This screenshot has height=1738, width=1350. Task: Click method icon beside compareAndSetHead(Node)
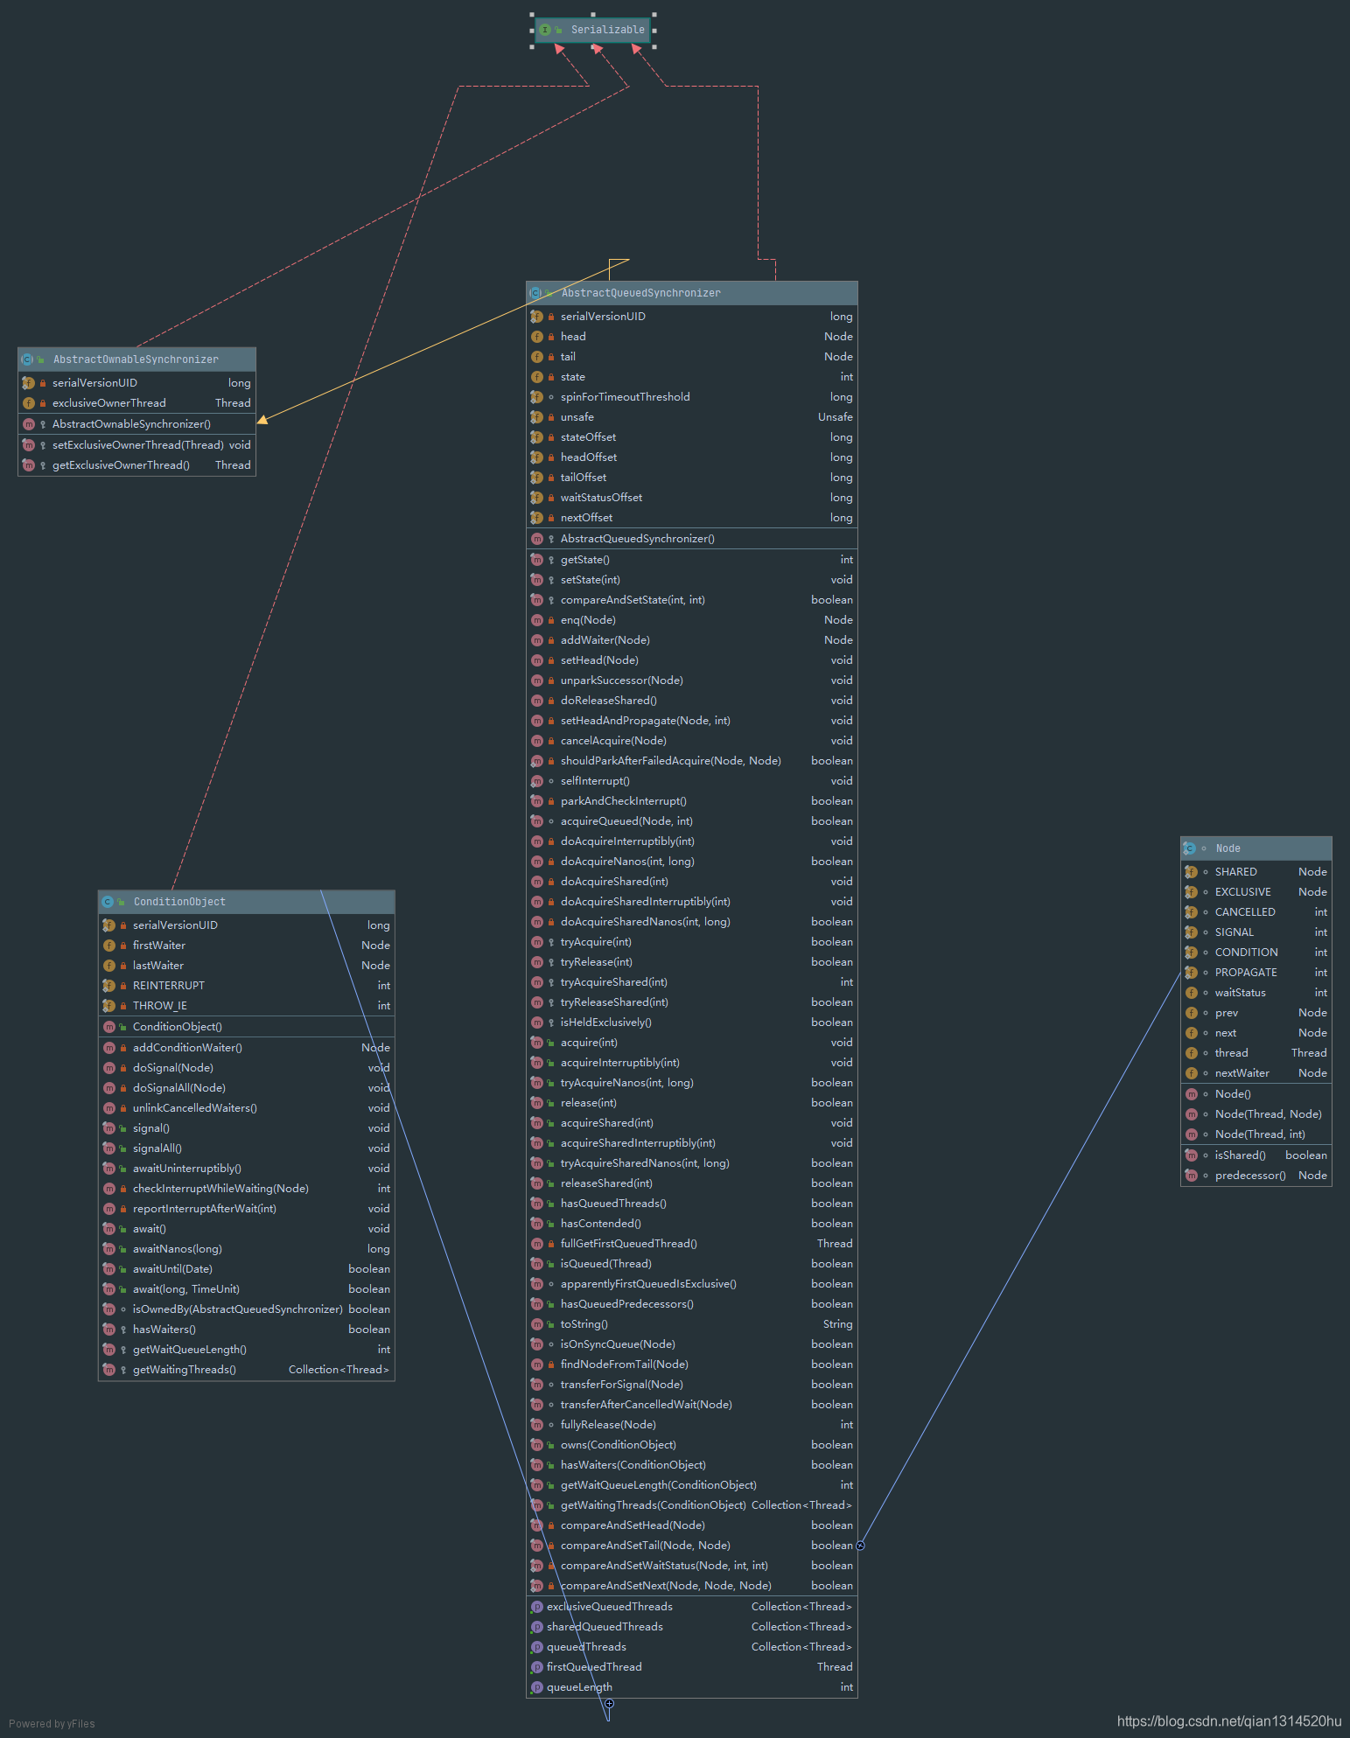point(536,1525)
